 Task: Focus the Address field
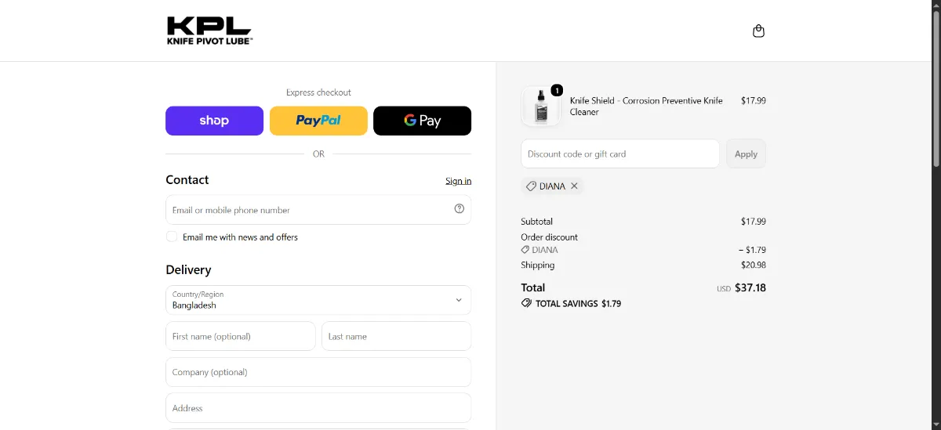tap(318, 408)
